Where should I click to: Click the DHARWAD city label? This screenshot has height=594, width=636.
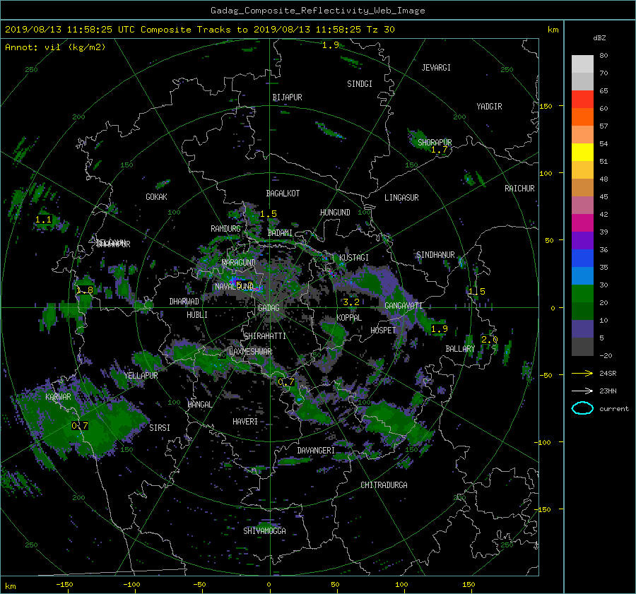(x=184, y=302)
